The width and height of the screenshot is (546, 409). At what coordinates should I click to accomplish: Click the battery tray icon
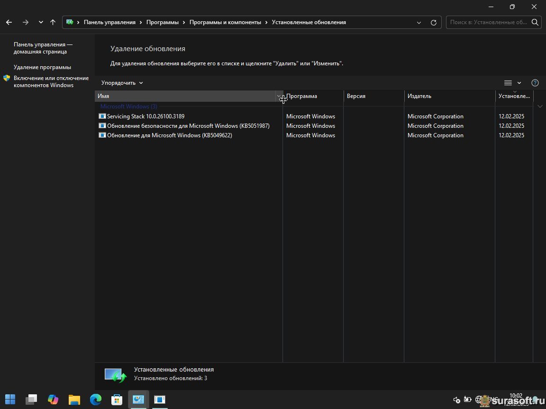(468, 400)
